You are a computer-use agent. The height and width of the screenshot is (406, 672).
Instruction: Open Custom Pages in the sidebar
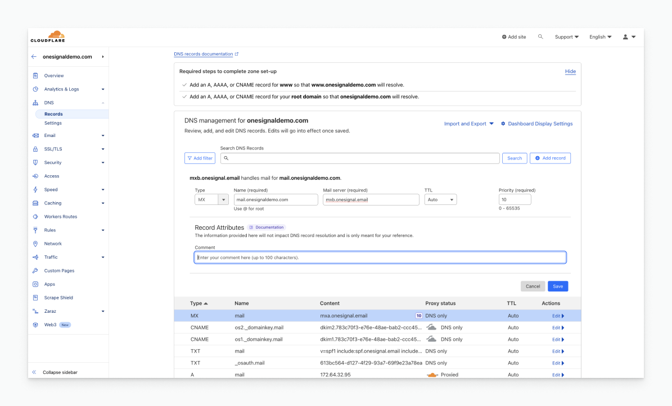(59, 271)
